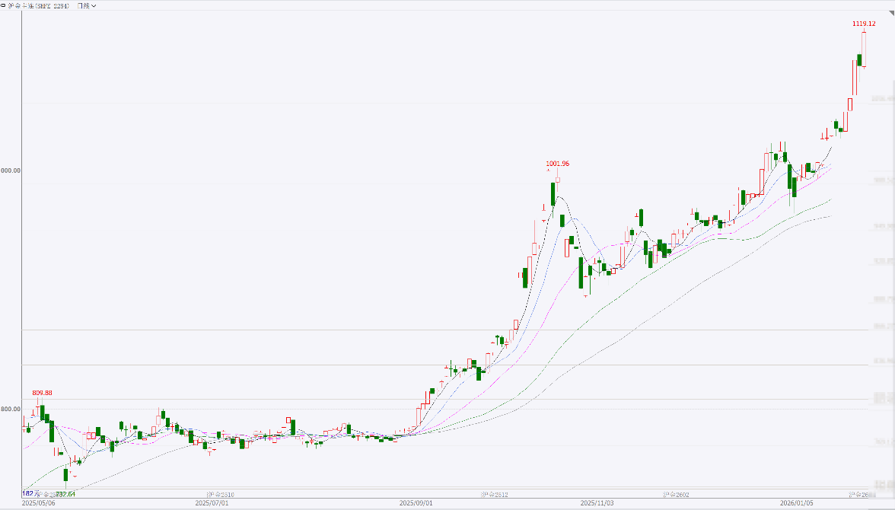Click the 沪金2512 contract marker
The image size is (895, 510).
(495, 495)
